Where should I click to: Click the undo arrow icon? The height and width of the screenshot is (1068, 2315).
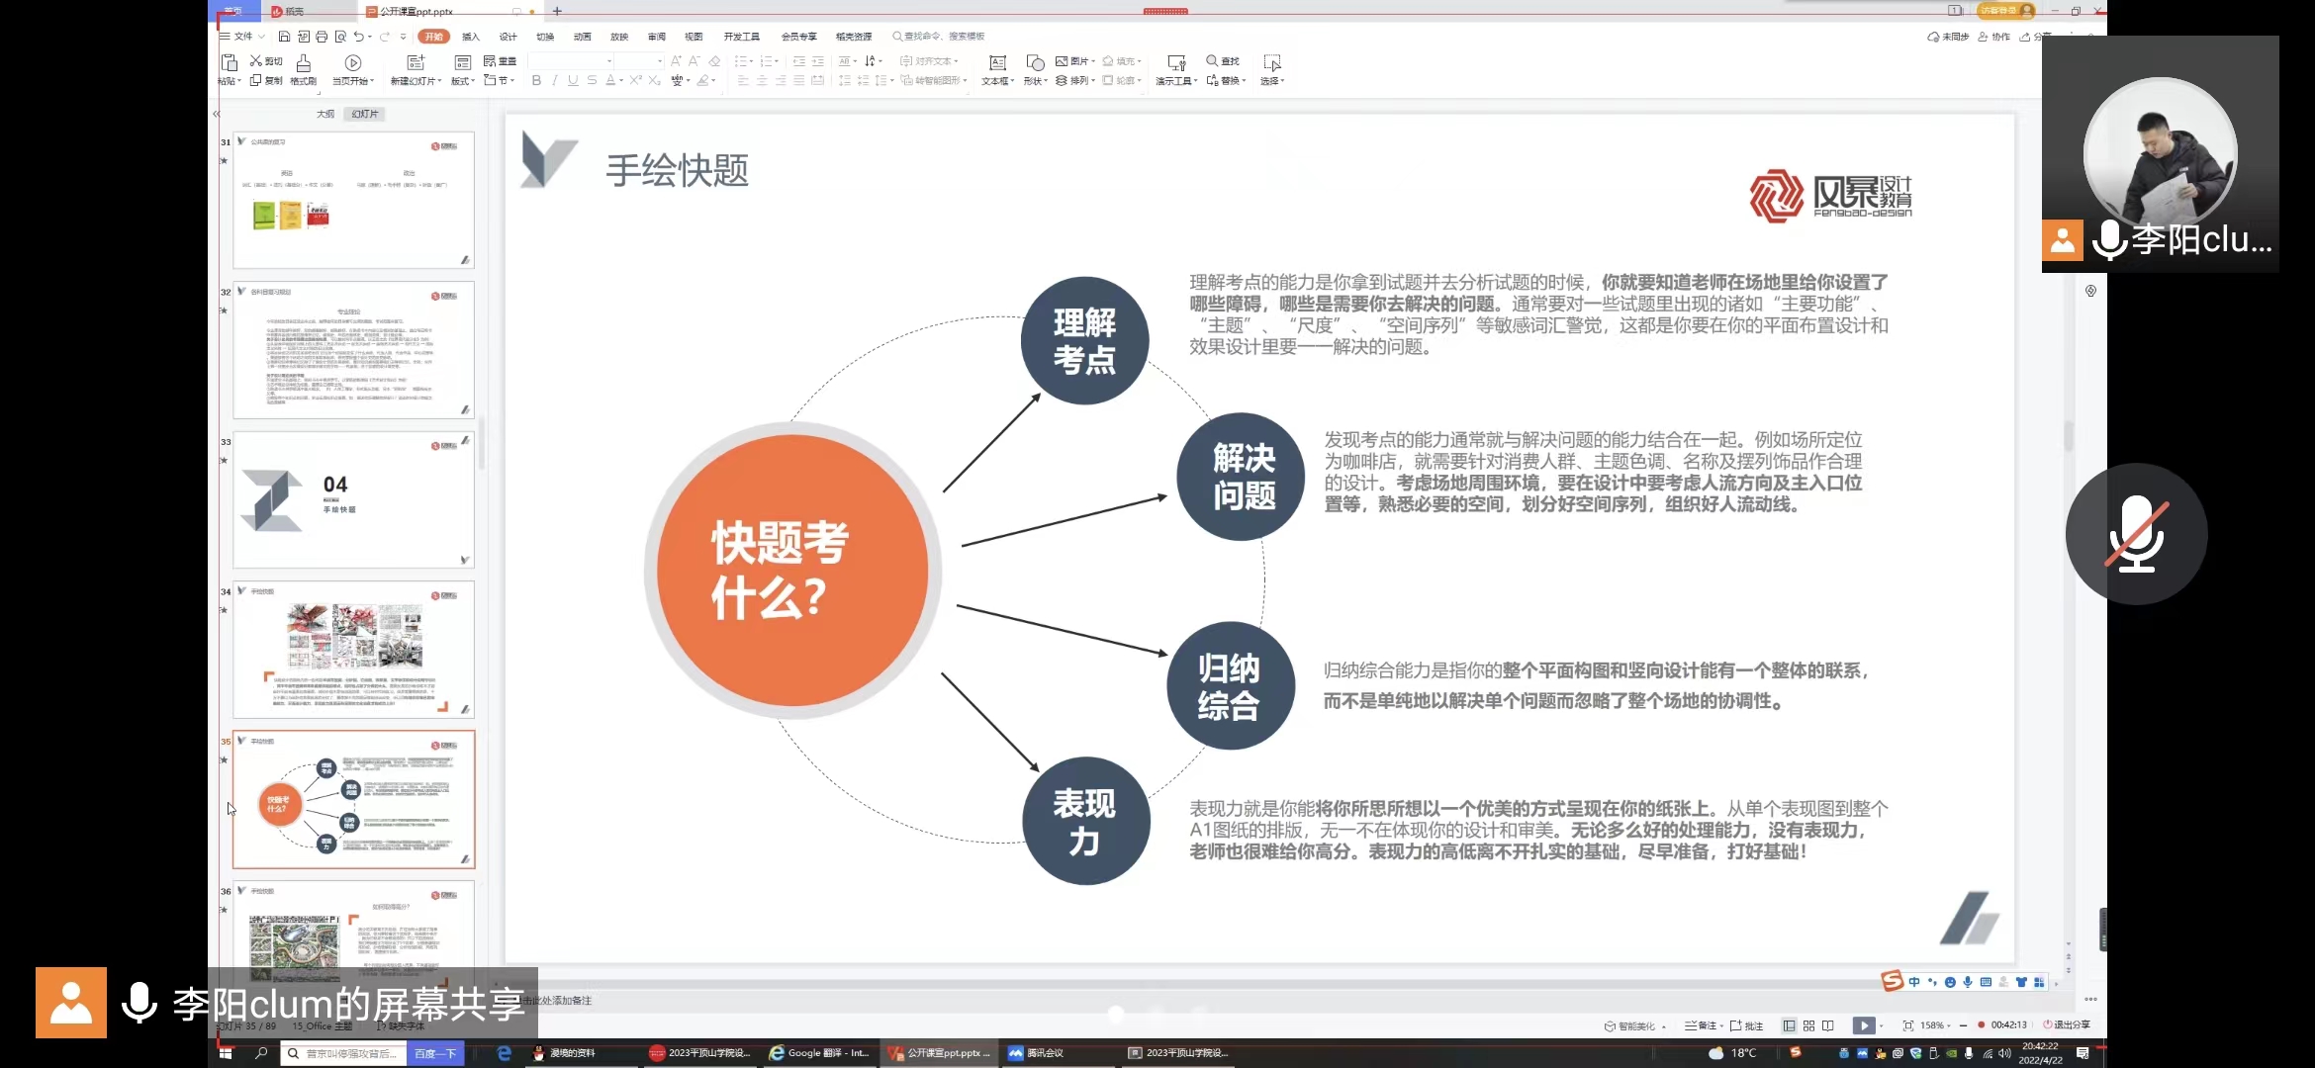pos(358,37)
